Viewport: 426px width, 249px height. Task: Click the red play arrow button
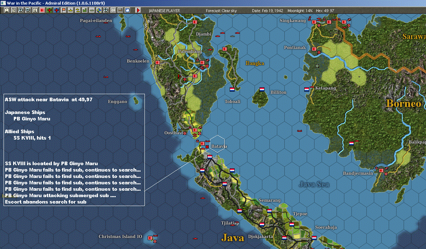(x=138, y=10)
